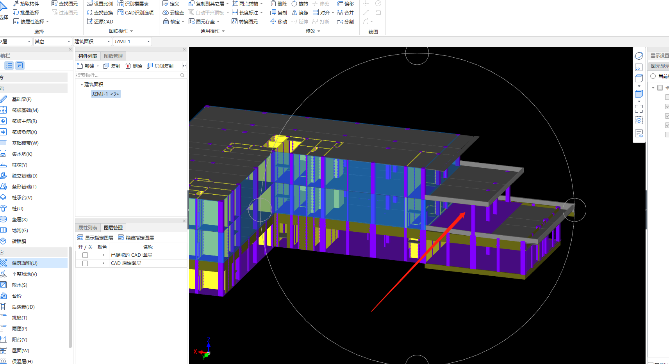Expand the 图纸操作 group arrow
This screenshot has width=669, height=364.
(131, 31)
